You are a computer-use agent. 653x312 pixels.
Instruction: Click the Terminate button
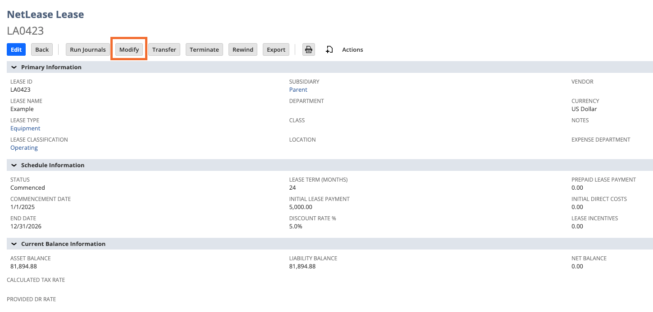coord(204,49)
